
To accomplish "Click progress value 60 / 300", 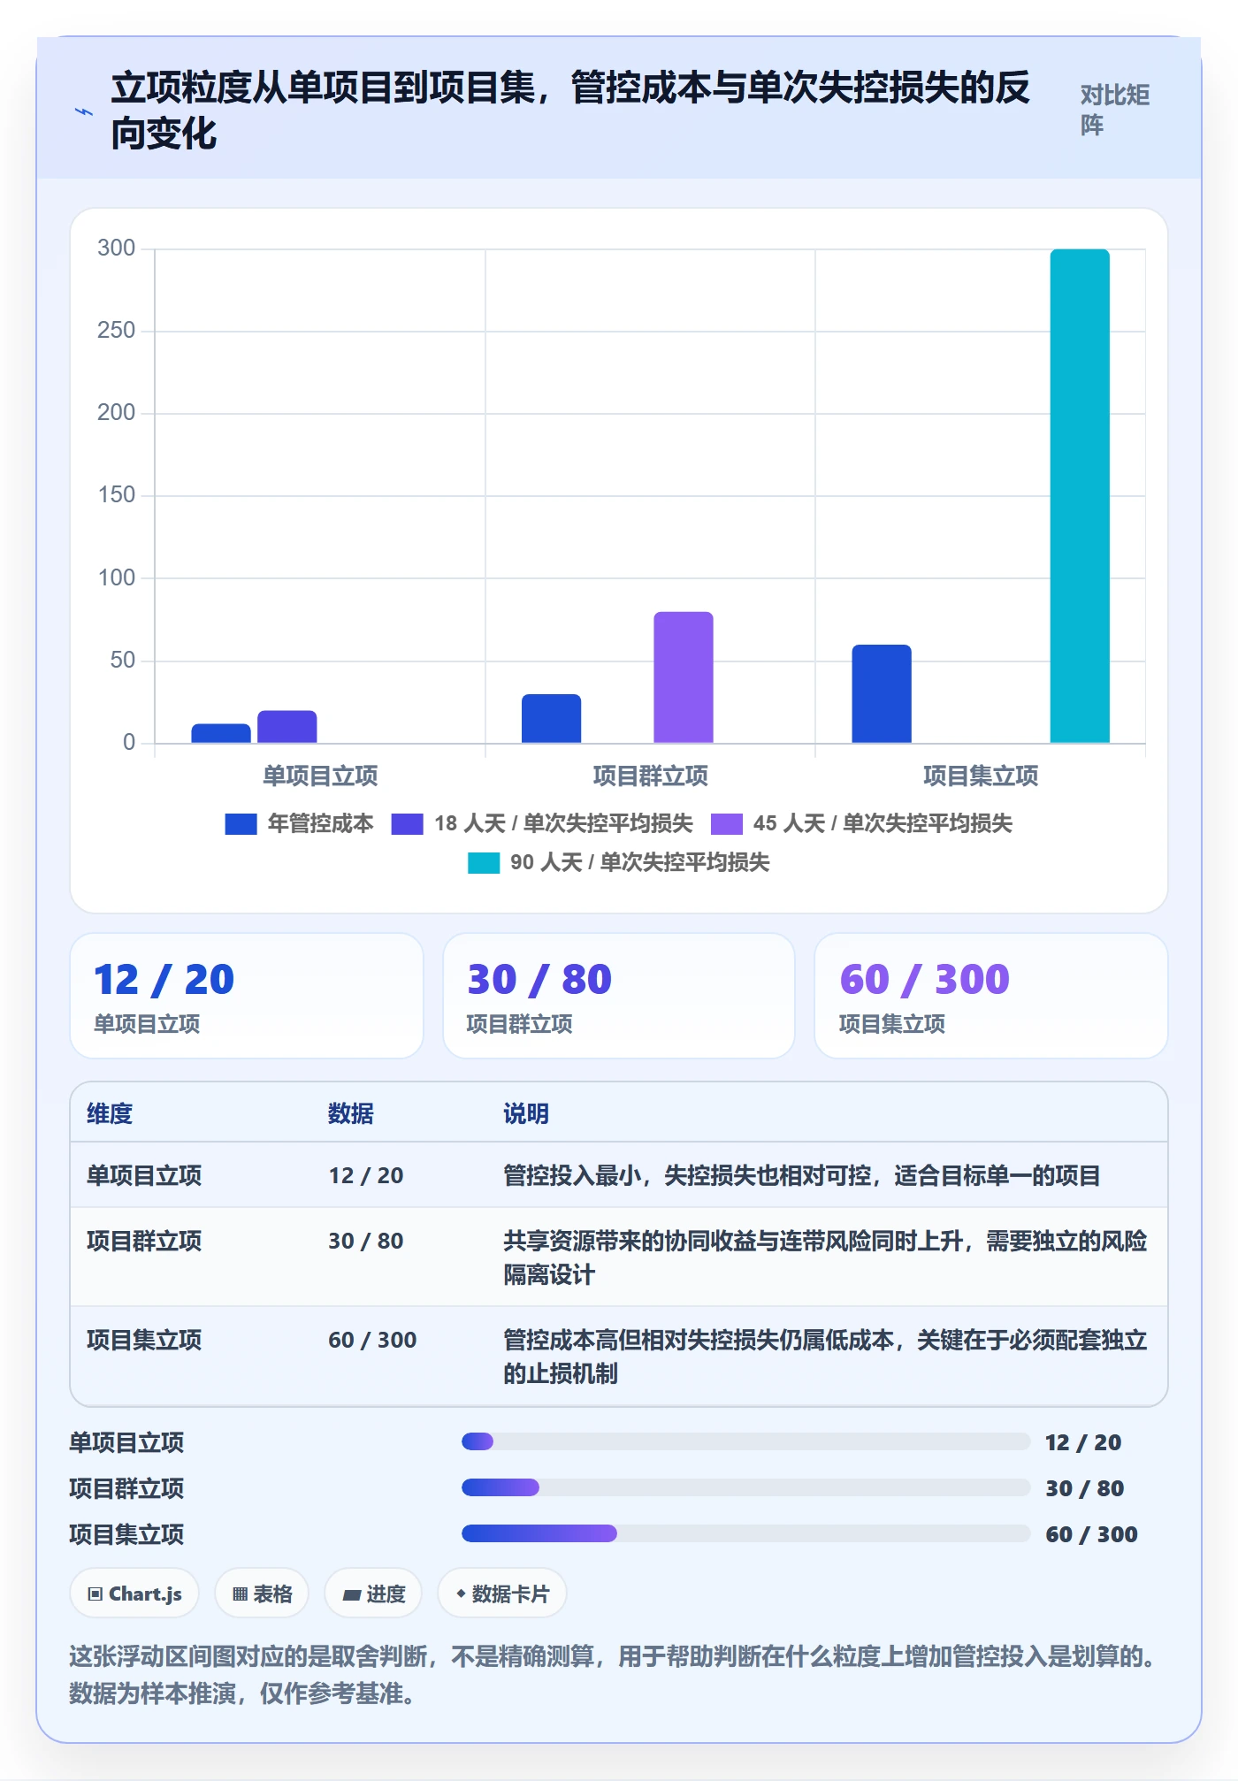I will (1092, 1535).
